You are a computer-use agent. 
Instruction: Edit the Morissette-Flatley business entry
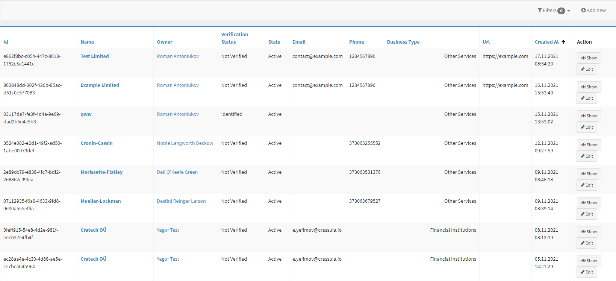coord(587,185)
